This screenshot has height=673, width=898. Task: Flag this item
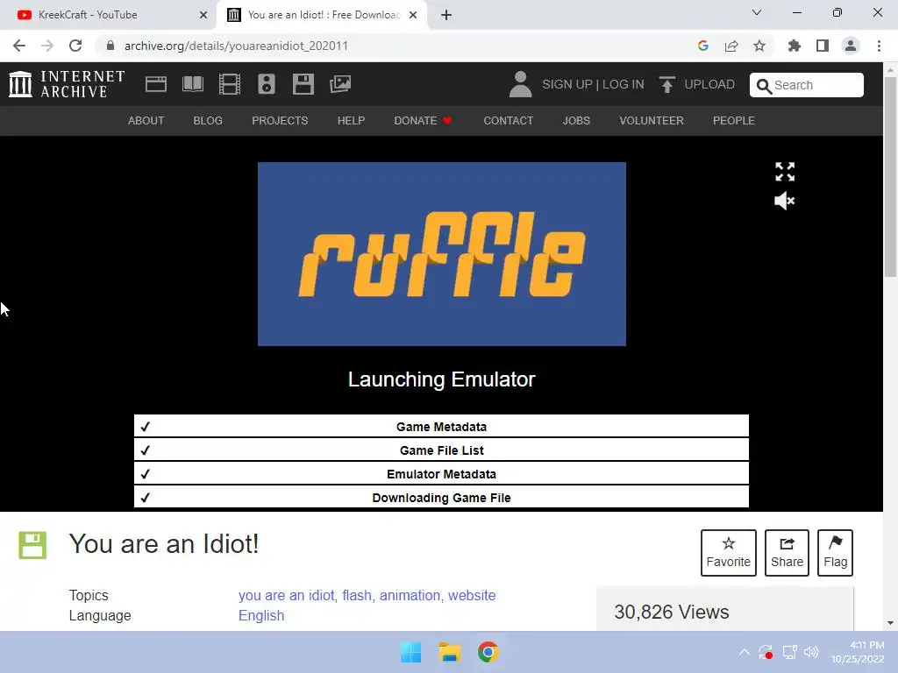(835, 553)
